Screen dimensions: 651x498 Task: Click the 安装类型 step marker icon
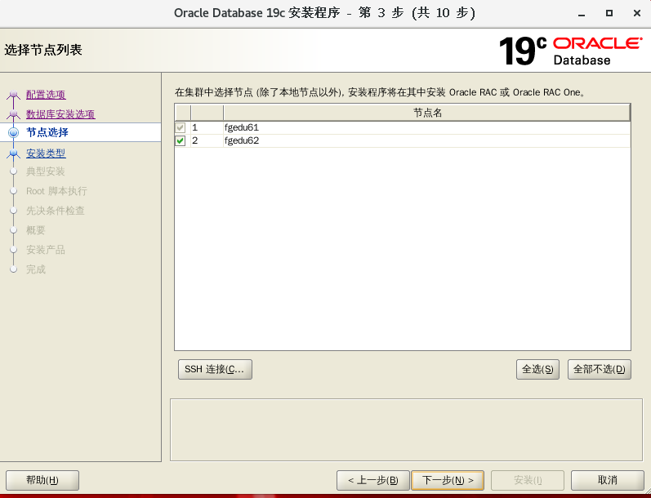13,153
